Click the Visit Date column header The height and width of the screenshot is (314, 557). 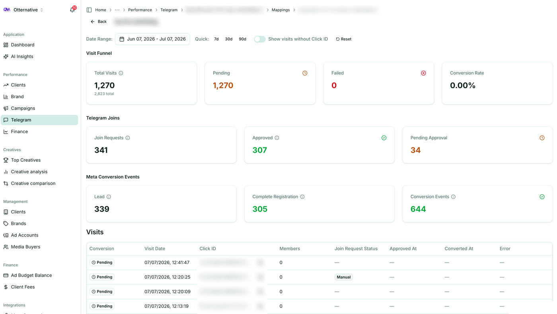[x=155, y=248]
